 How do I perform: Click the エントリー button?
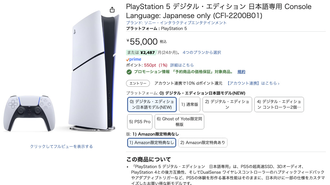138,83
